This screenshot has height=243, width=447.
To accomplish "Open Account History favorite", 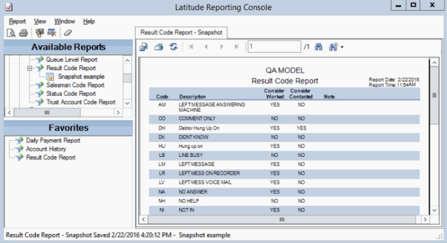I will pos(46,149).
